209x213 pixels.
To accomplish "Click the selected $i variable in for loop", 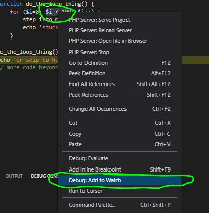I will click(x=49, y=12).
